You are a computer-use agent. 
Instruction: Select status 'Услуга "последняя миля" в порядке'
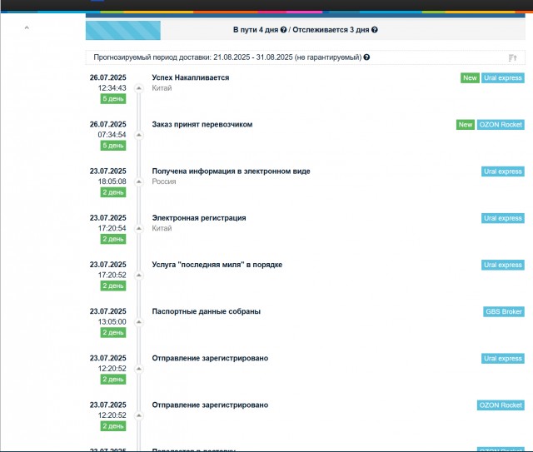[x=217, y=265]
